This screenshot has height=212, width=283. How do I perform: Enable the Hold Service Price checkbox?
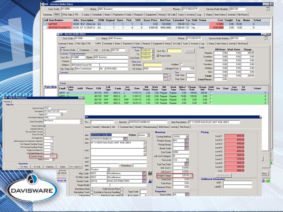pos(122,189)
